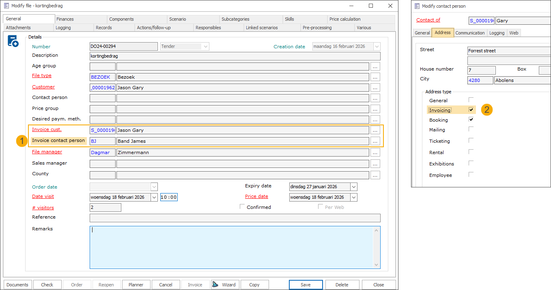551x290 pixels.
Task: Uncheck the Booking address type checkbox
Action: coord(471,119)
